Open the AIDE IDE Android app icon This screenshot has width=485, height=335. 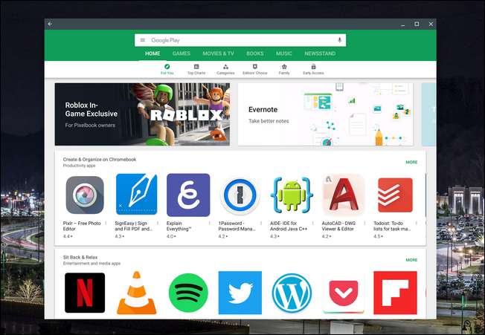pyautogui.click(x=292, y=195)
